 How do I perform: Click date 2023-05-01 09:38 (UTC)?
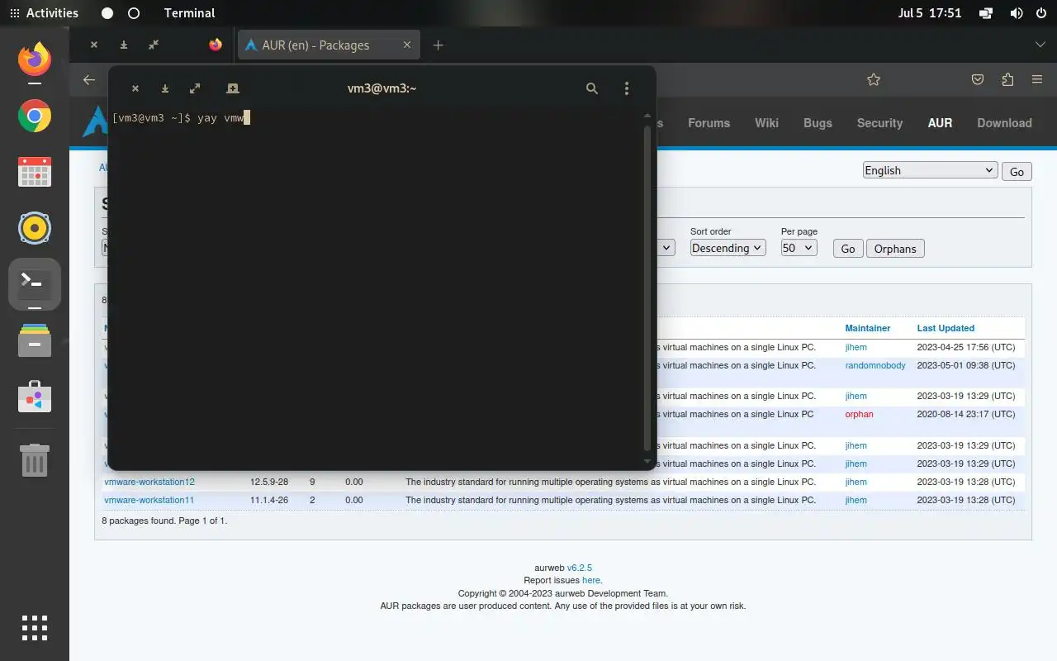(965, 365)
